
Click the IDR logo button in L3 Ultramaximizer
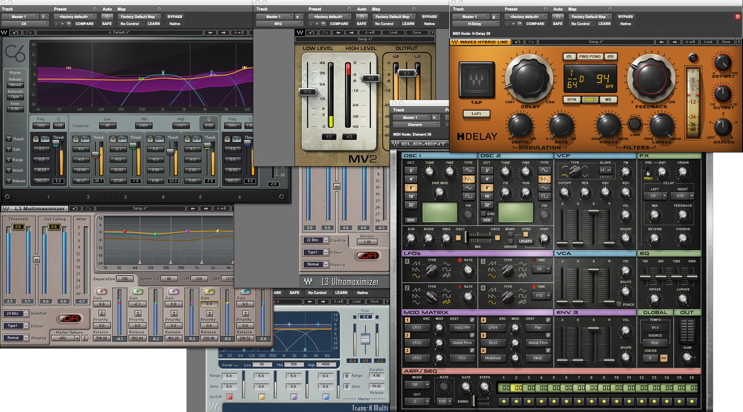(368, 255)
